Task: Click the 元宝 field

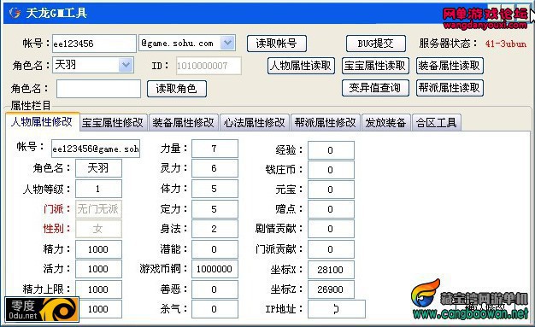Action: 331,190
